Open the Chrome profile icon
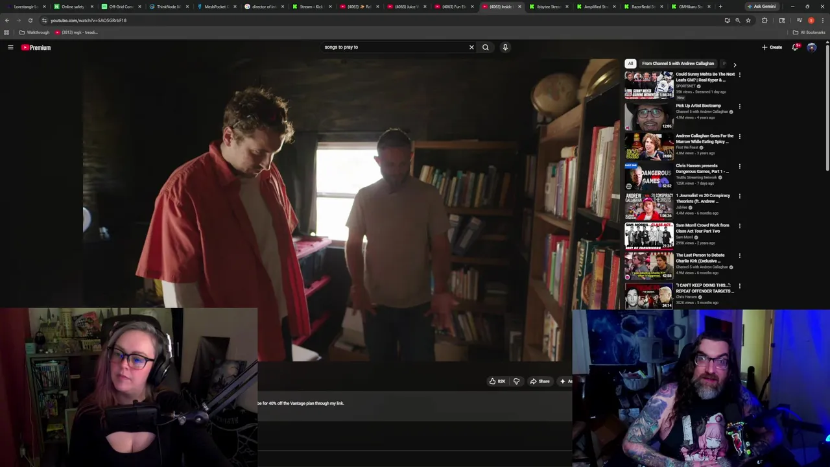 coord(811,20)
